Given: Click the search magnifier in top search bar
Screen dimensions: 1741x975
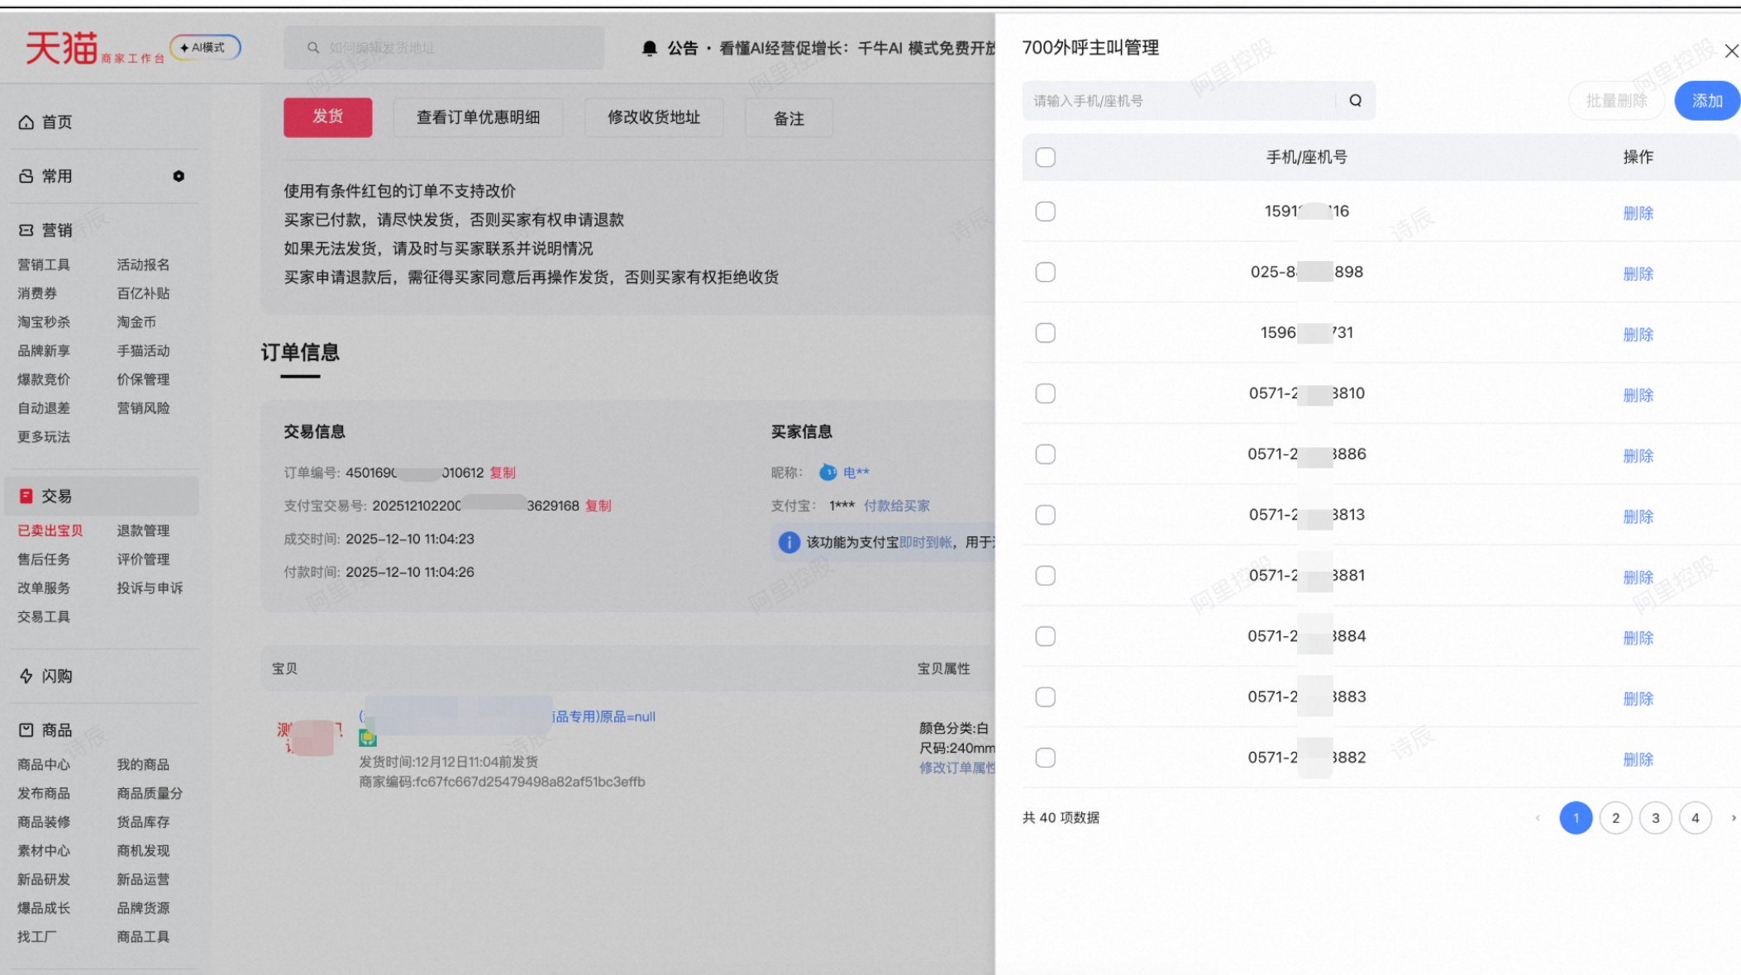Looking at the screenshot, I should (x=313, y=48).
